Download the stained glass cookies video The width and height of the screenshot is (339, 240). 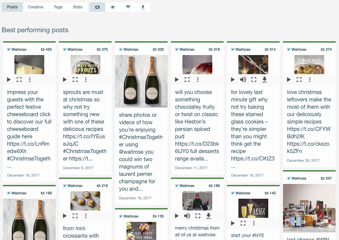pos(265,80)
